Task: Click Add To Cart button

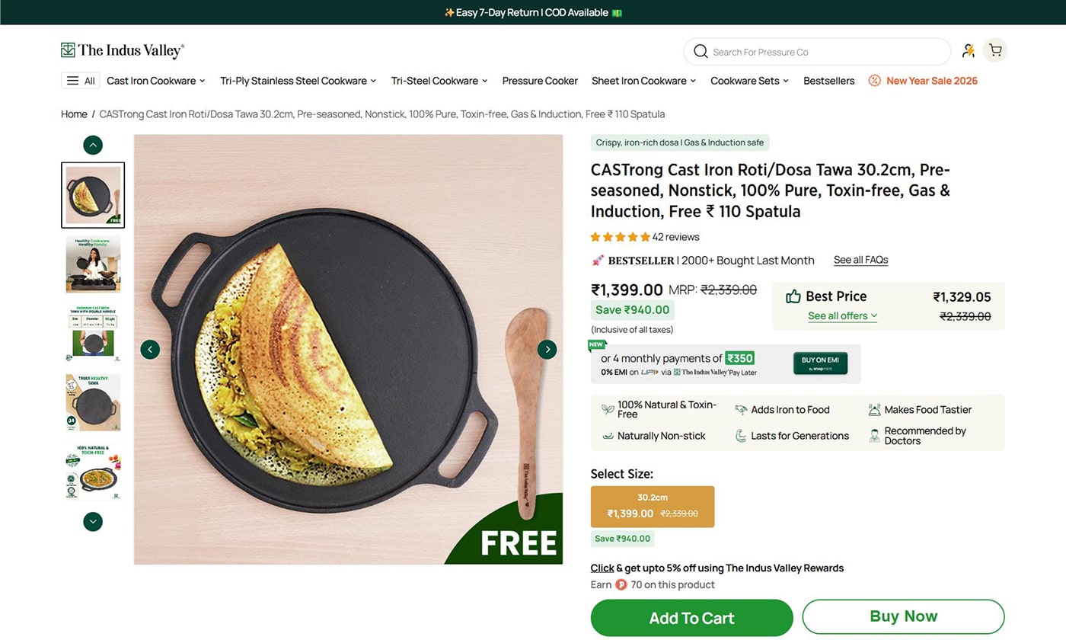Action: click(x=691, y=618)
